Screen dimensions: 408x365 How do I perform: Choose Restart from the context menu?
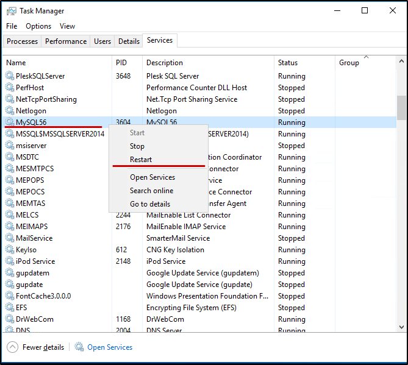[x=141, y=160]
